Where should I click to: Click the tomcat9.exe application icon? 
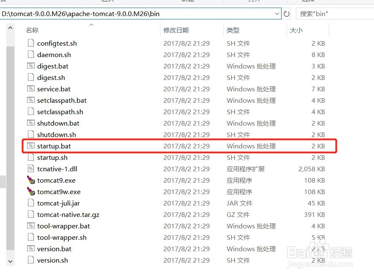pyautogui.click(x=31, y=180)
